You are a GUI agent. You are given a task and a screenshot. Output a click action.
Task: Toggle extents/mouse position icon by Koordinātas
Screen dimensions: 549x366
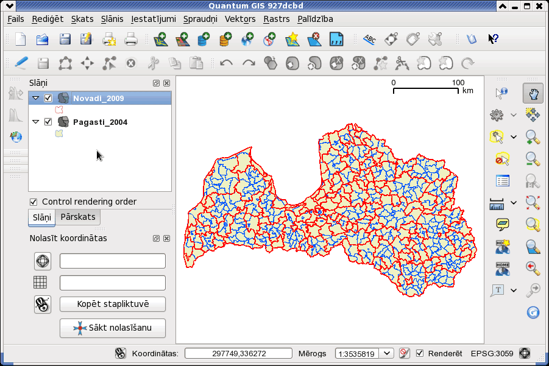(x=121, y=353)
